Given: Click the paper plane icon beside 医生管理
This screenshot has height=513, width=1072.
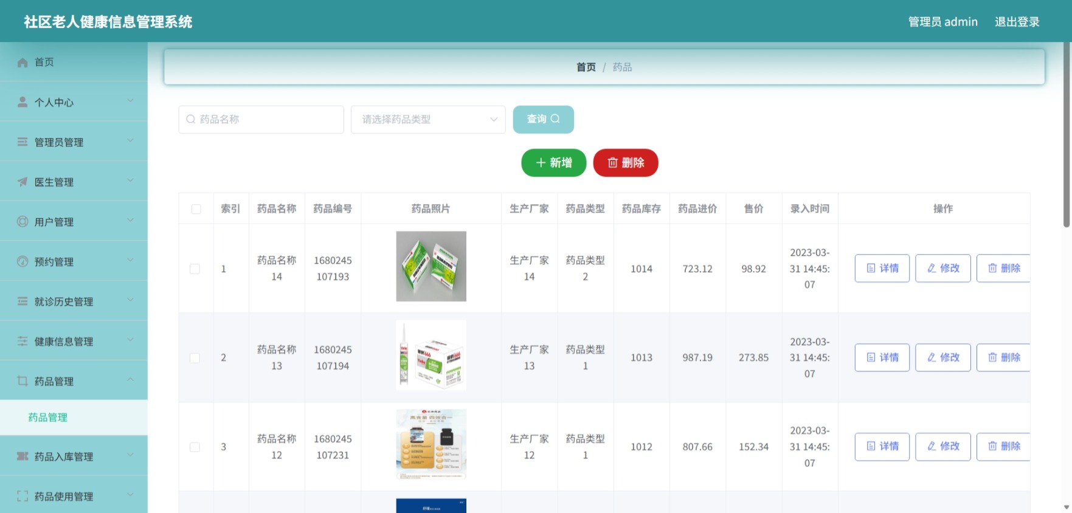Looking at the screenshot, I should click(x=22, y=182).
